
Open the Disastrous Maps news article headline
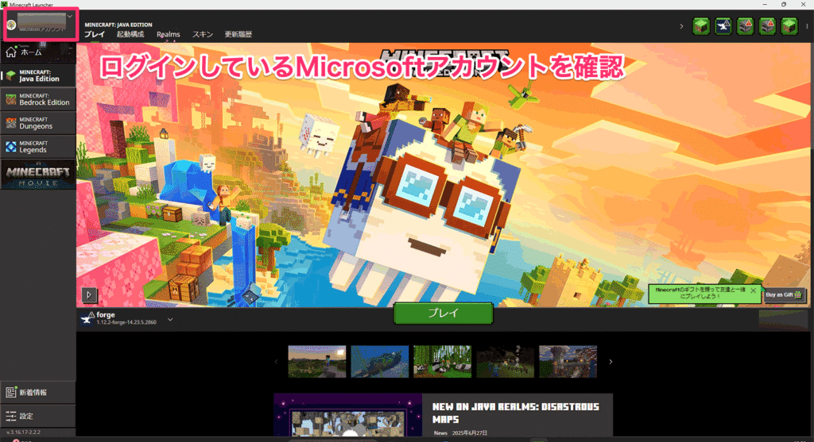(x=515, y=413)
